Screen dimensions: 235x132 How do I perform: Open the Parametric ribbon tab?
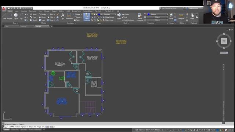(33, 11)
